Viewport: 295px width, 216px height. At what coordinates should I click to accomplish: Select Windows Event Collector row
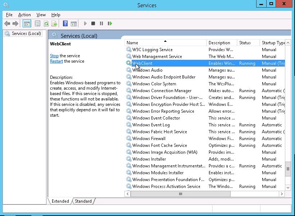pyautogui.click(x=205, y=118)
